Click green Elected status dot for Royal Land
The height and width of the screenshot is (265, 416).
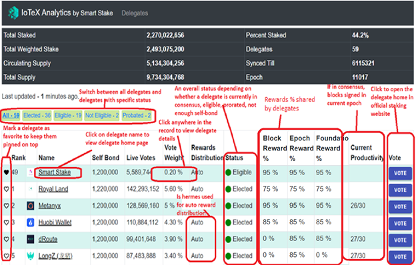[x=228, y=190]
